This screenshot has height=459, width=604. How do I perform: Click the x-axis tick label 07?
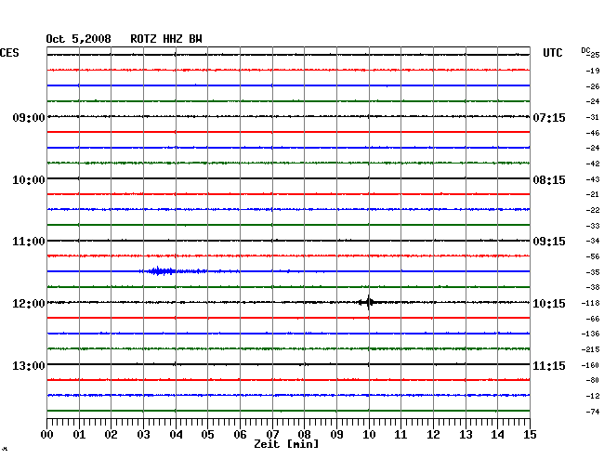tap(272, 434)
